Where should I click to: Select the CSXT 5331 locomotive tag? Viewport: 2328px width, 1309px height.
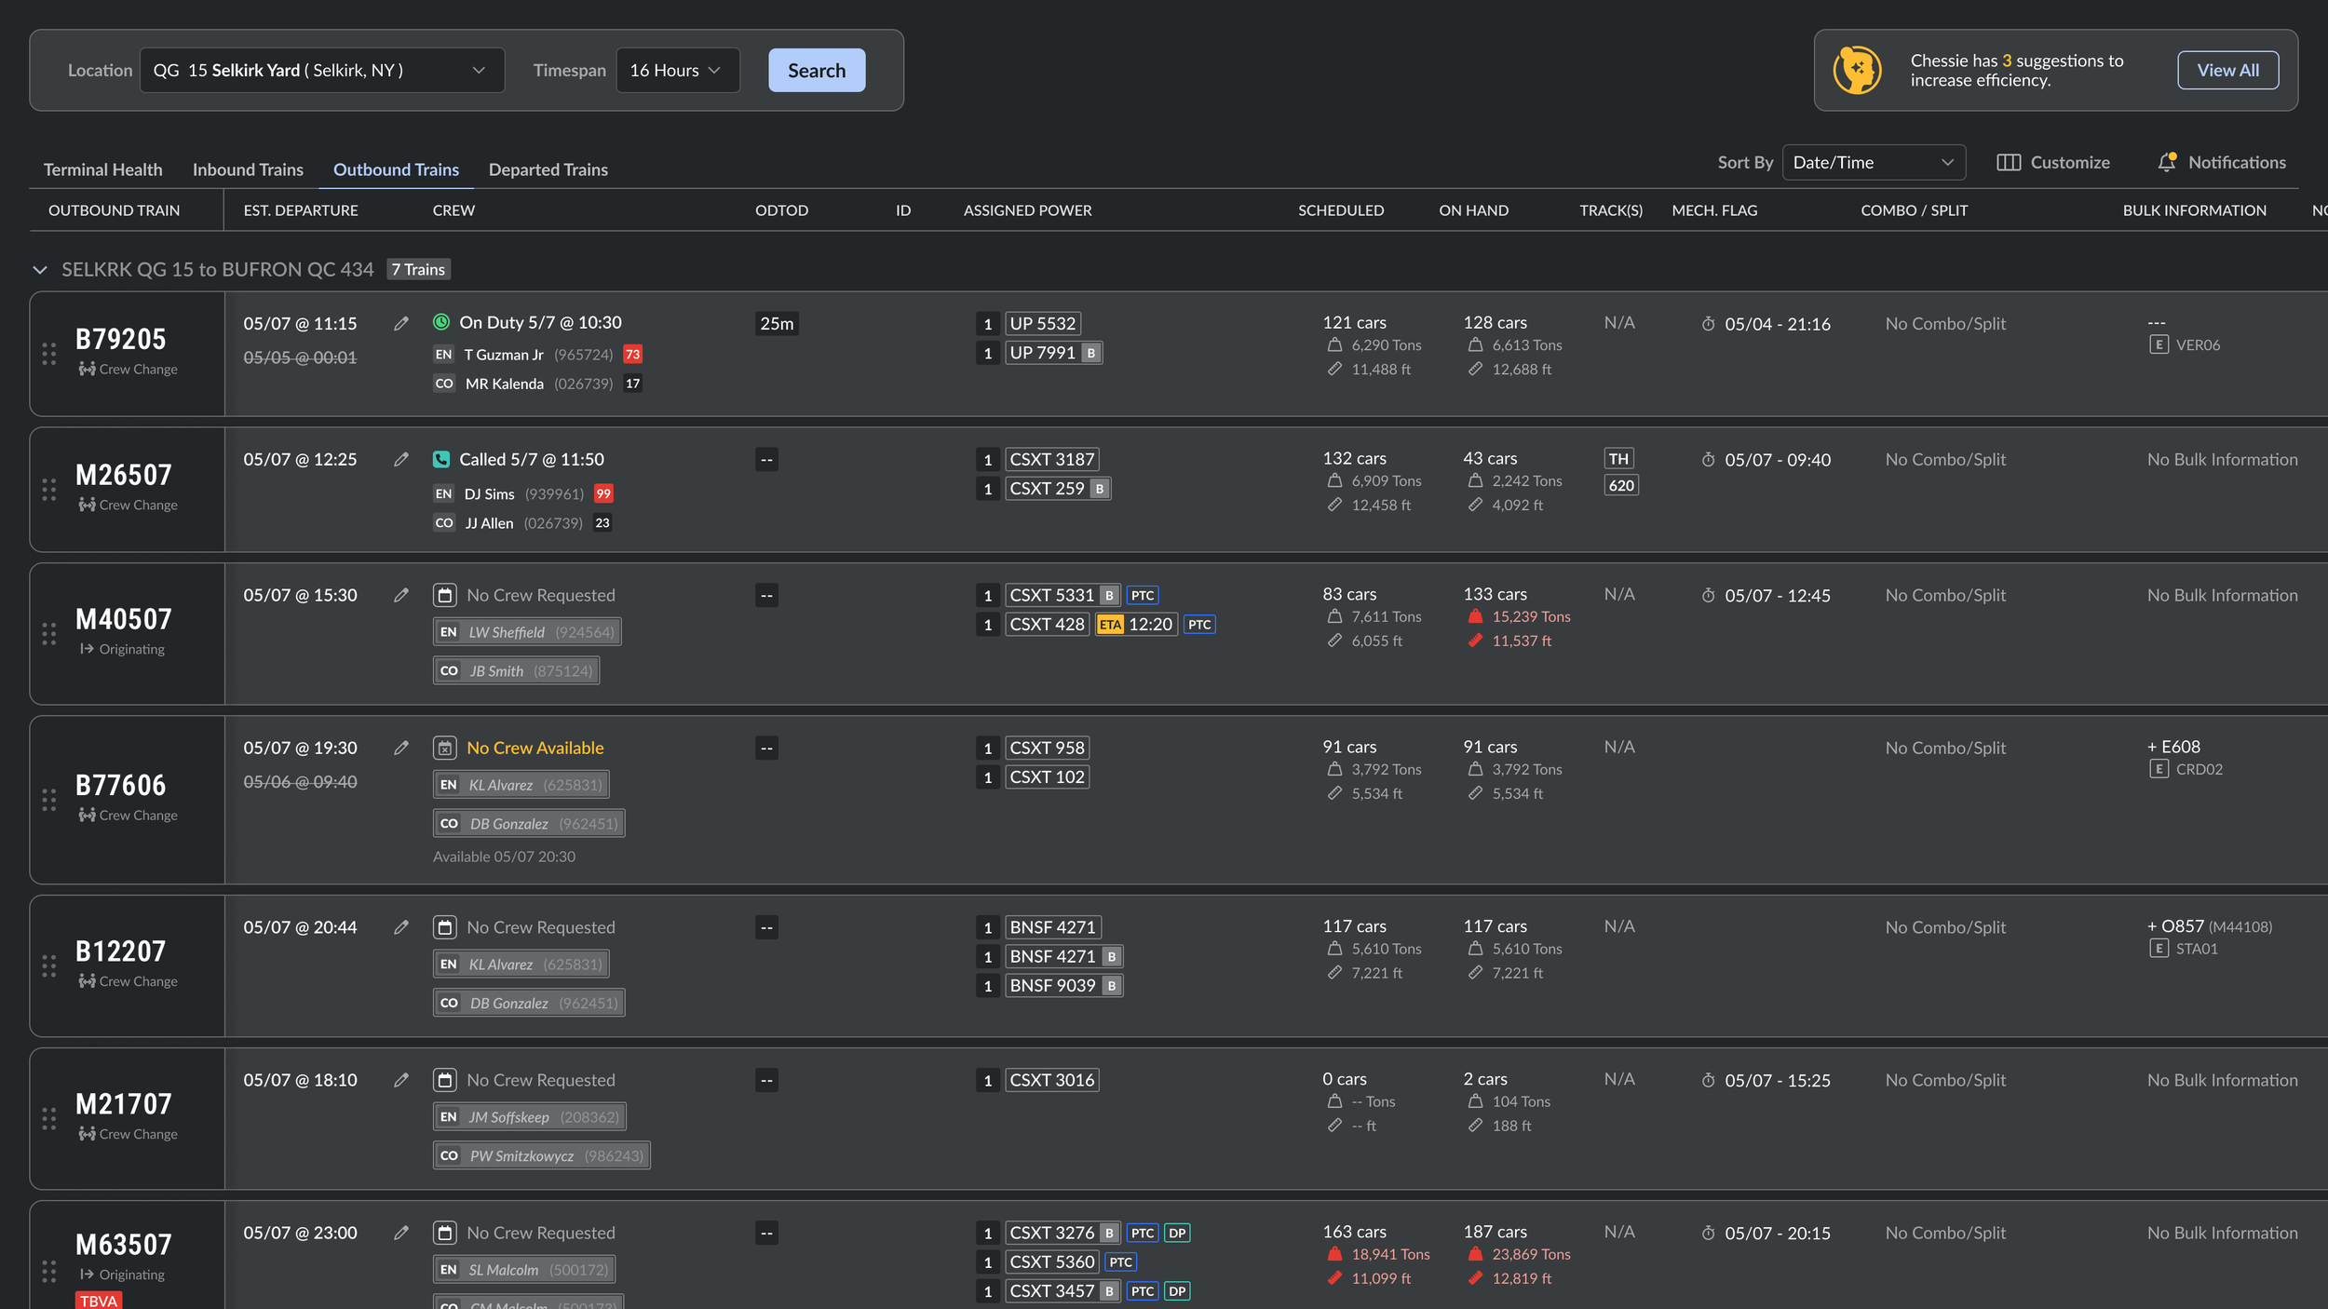[x=1051, y=596]
